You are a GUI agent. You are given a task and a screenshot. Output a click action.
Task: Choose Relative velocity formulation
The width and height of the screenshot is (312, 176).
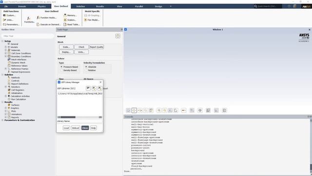90,70
